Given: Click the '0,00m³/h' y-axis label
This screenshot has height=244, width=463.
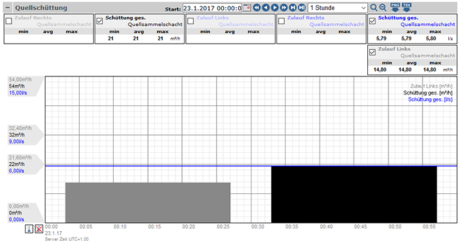Looking at the screenshot, I should coord(19,206).
